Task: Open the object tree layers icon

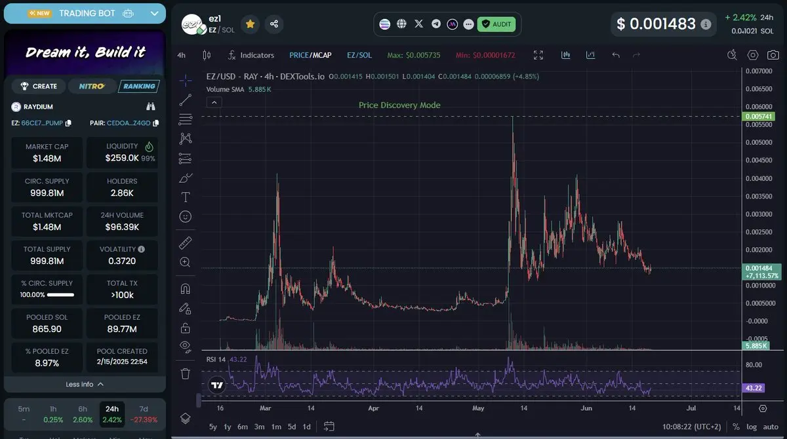Action: [185, 418]
